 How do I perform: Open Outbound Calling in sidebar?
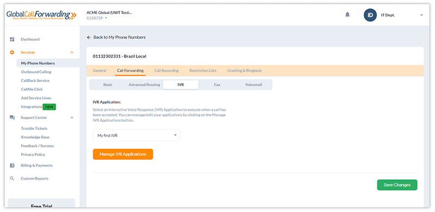36,72
